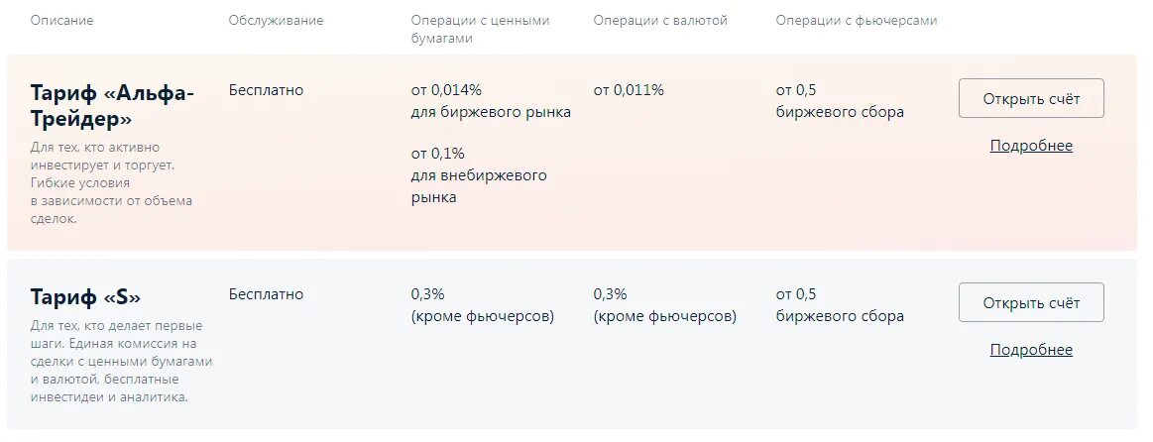
Task: Click Альфа-Трейдер description about active investing
Action: [111, 183]
